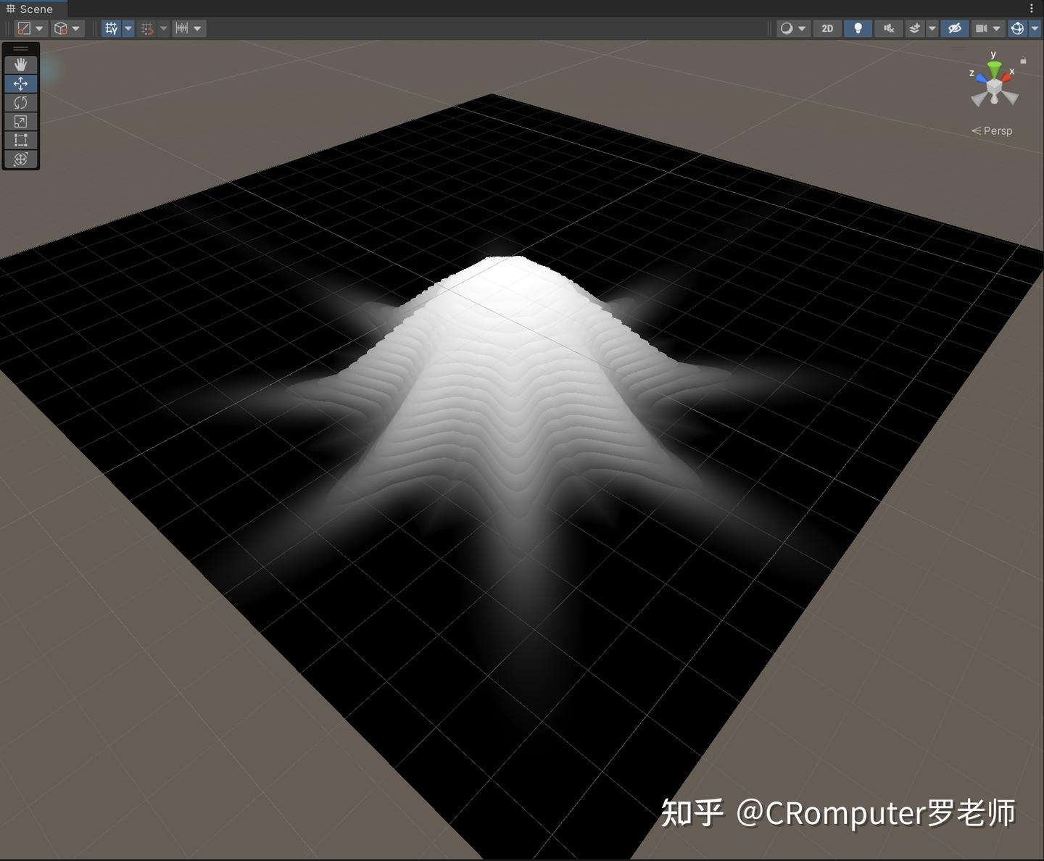
Task: Select the Scale tool
Action: click(x=21, y=121)
